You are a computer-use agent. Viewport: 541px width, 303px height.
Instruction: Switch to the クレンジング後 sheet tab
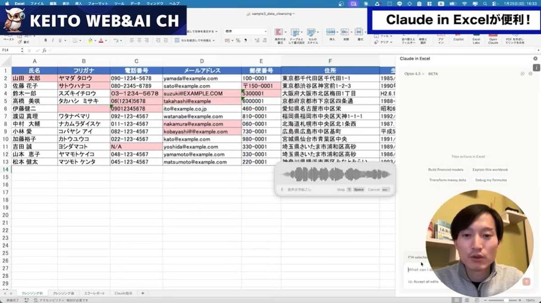pos(64,293)
